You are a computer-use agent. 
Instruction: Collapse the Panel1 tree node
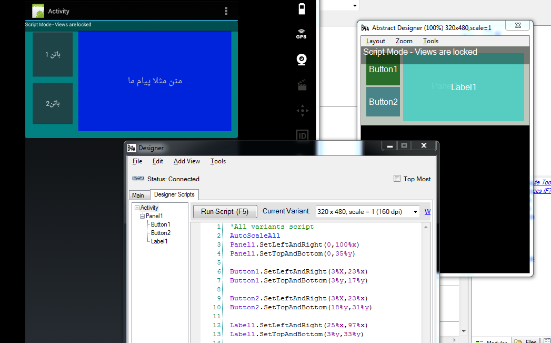142,216
